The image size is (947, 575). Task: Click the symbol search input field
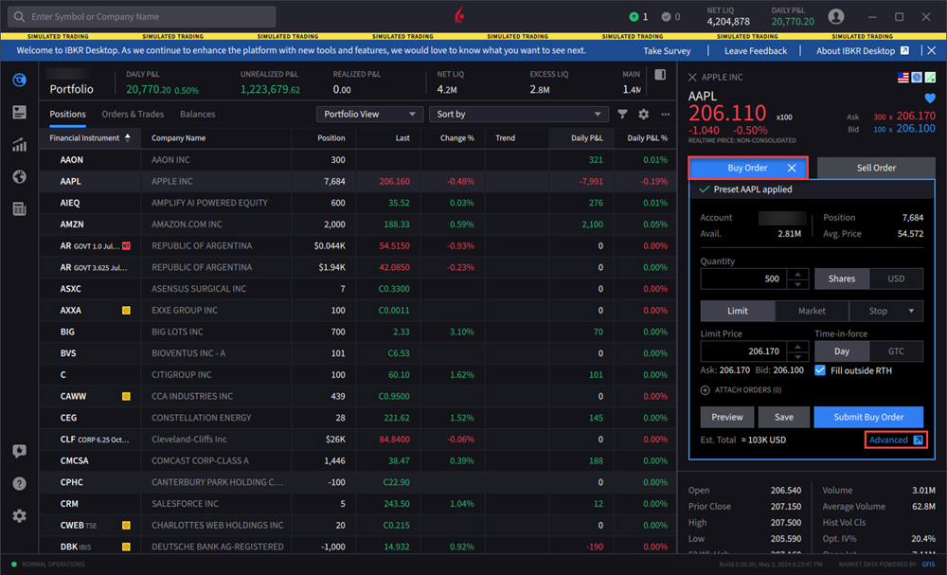[x=141, y=17]
